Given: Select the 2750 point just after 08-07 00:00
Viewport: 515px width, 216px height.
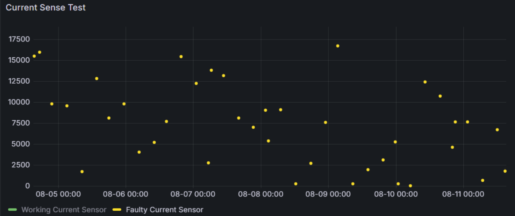Looking at the screenshot, I should pos(208,163).
